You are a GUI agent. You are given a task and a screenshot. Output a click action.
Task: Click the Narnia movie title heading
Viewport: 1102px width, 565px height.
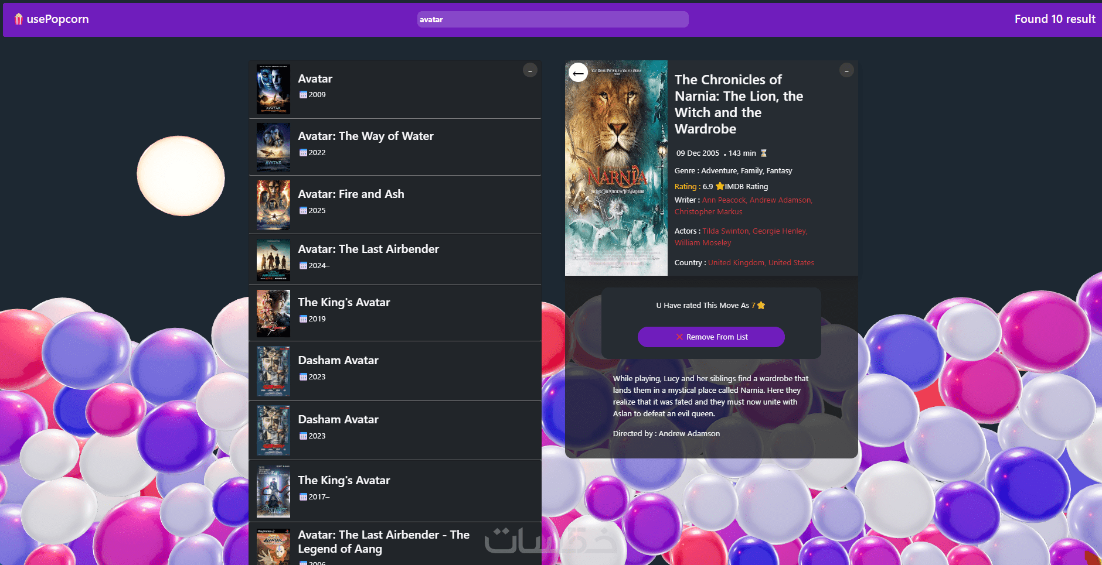[739, 104]
